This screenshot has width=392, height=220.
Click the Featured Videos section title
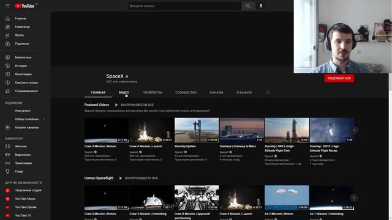(x=97, y=105)
